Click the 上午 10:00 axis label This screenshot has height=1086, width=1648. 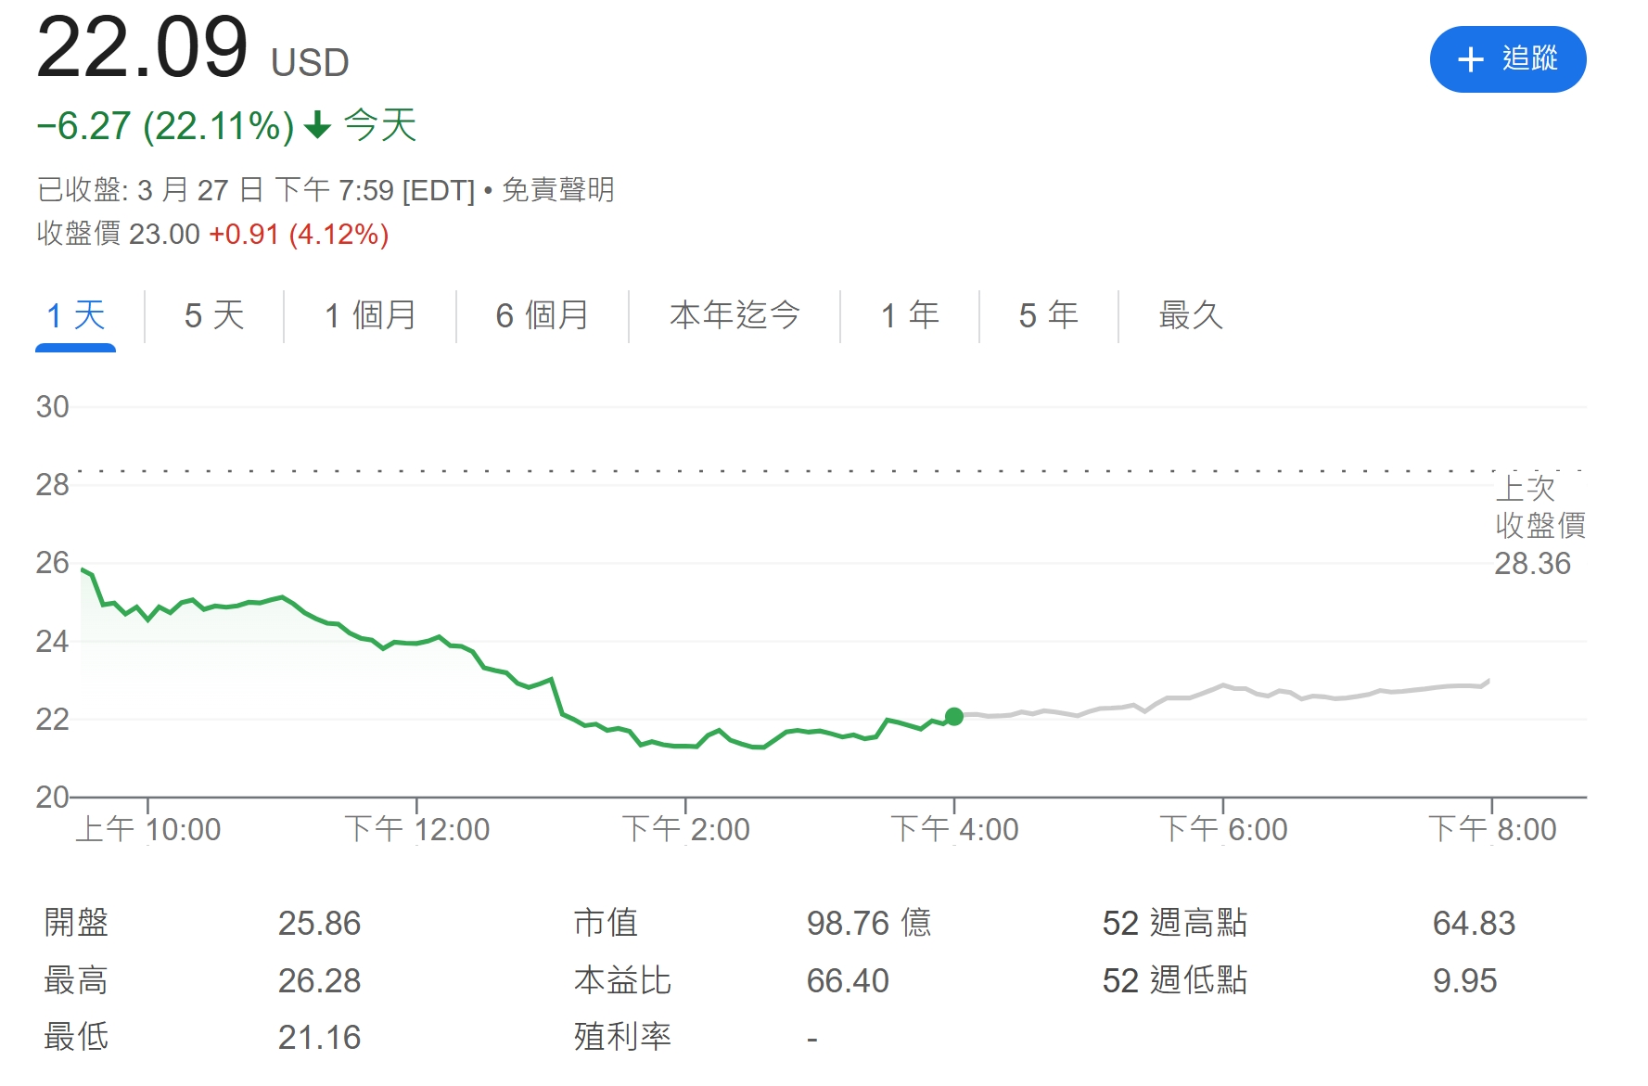click(x=148, y=829)
